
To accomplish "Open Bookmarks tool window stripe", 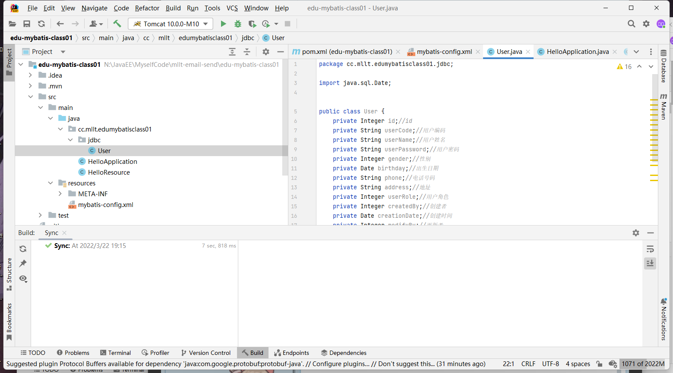I will point(9,322).
